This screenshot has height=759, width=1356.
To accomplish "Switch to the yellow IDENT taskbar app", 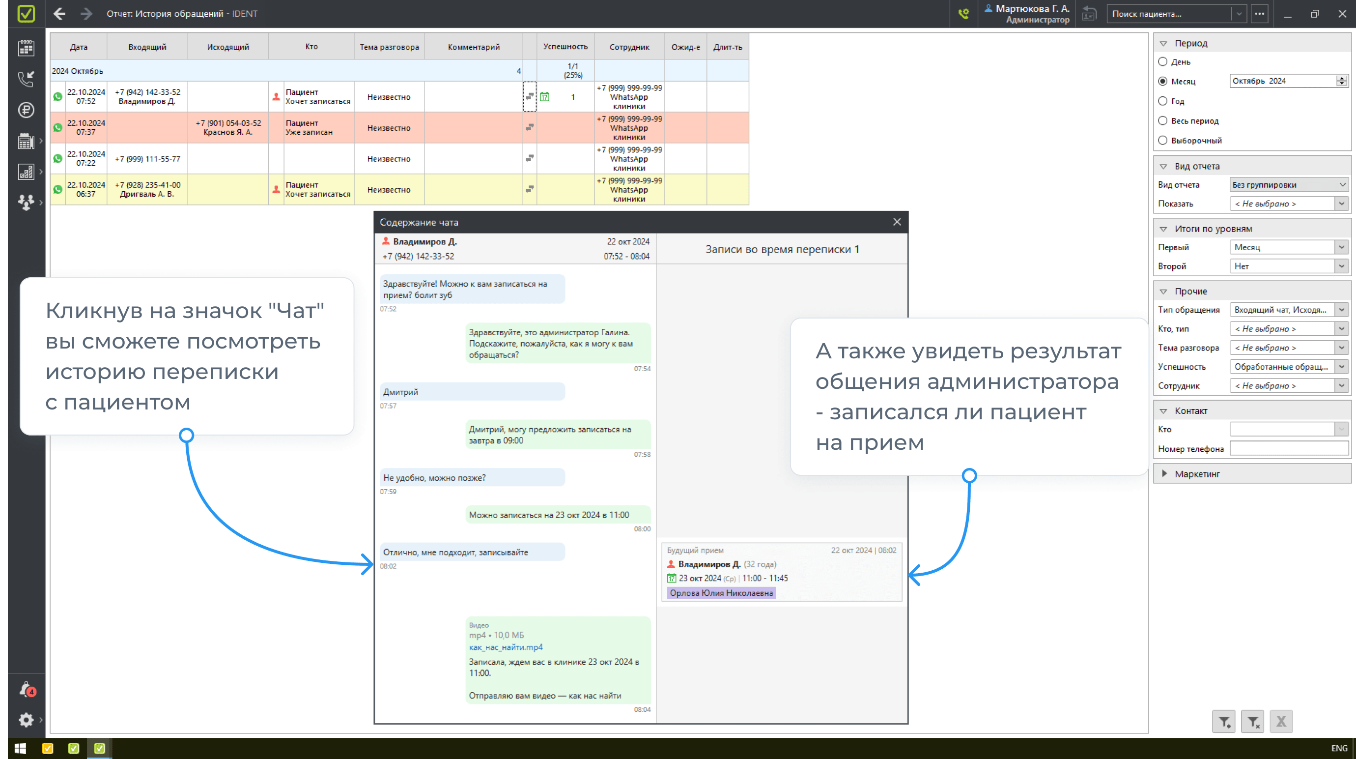I will (x=47, y=748).
